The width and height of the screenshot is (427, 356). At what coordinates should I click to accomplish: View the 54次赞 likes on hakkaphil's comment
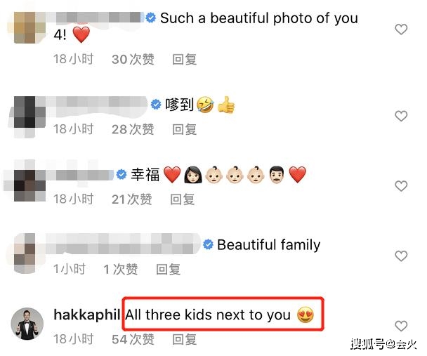[133, 339]
